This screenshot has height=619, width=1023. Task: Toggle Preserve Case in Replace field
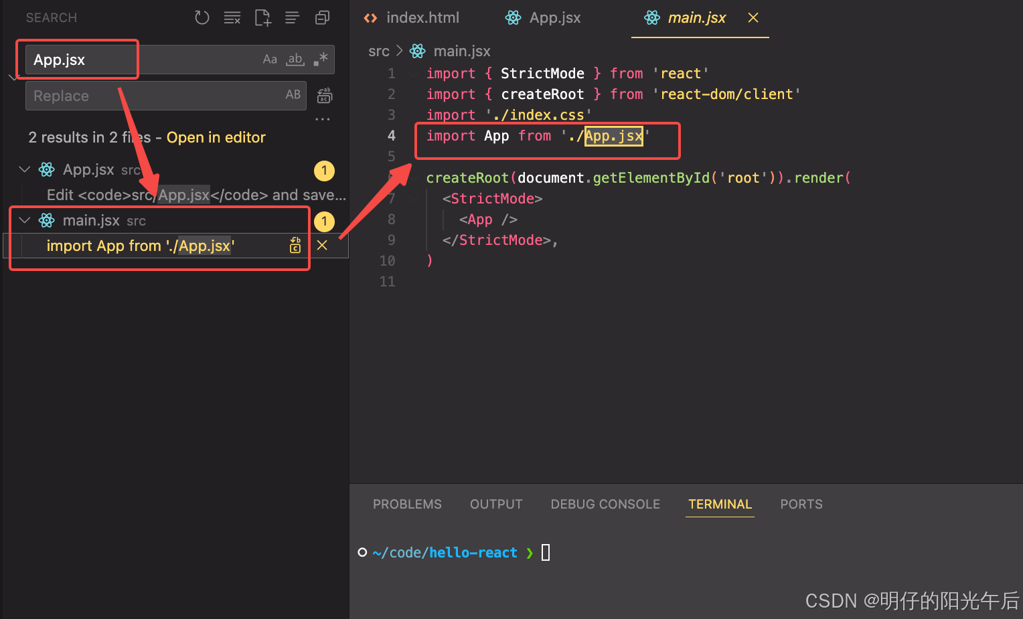click(293, 95)
